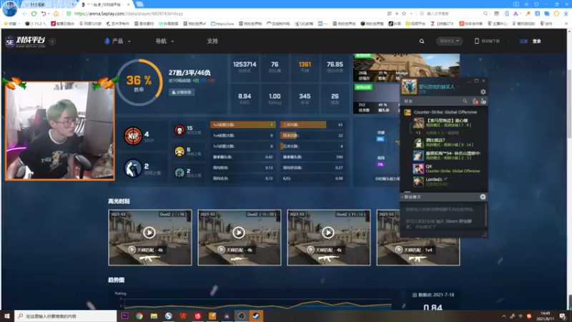Create new group chat plus icon
572x322 pixels.
(483, 197)
